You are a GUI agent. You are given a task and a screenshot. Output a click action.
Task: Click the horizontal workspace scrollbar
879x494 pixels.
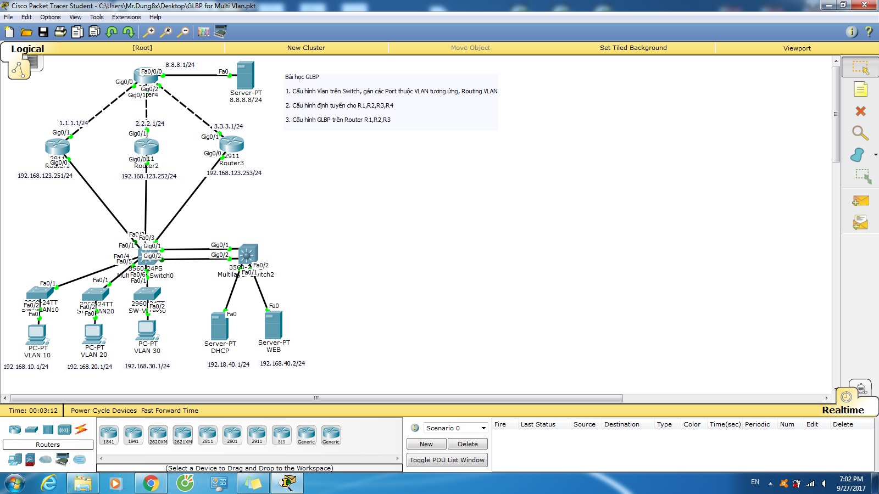point(316,398)
